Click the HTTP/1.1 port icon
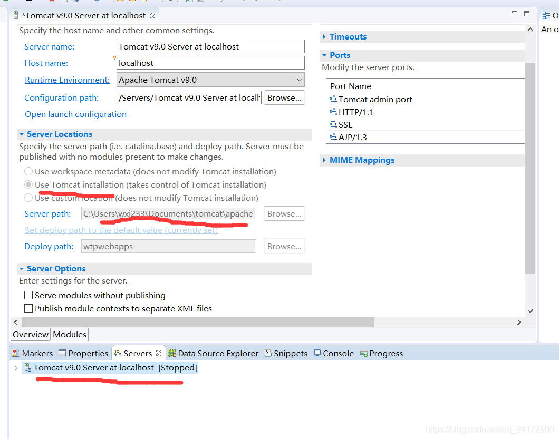The width and height of the screenshot is (559, 439). [333, 112]
